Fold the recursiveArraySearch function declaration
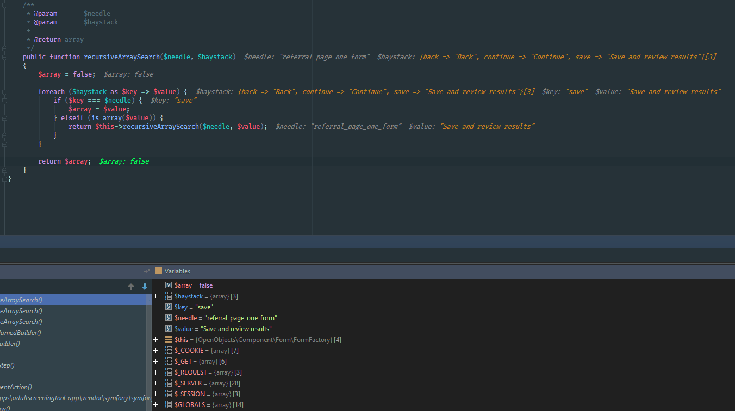Viewport: 735px width, 411px height. pos(5,57)
